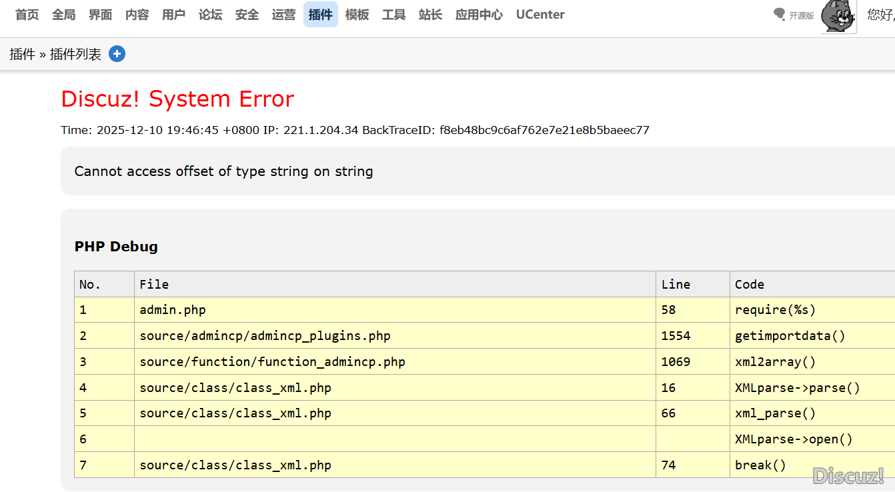Select the 论坛 menu item
The image size is (895, 492).
pyautogui.click(x=211, y=15)
